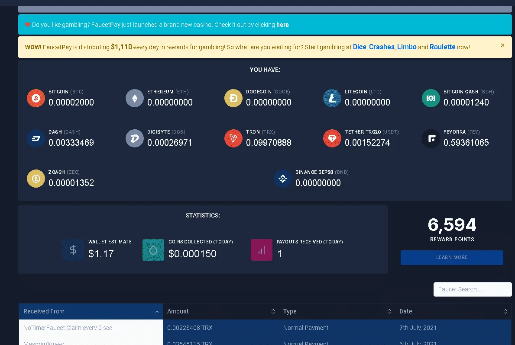
Task: Click the Litecoin (LTC) coin icon
Action: tap(332, 98)
